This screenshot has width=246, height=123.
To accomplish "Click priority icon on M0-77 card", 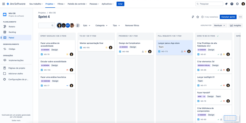I will [x=67, y=85].
